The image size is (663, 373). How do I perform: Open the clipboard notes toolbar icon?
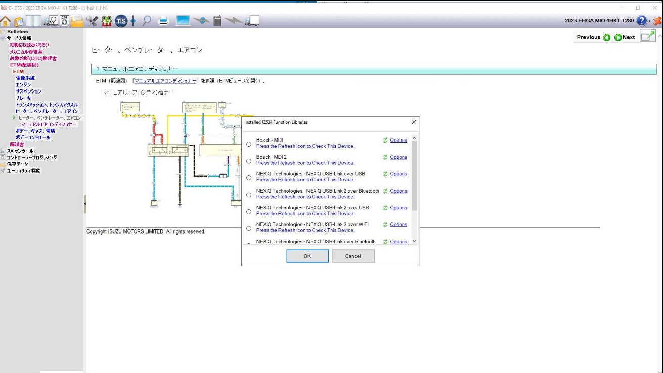tap(19, 21)
